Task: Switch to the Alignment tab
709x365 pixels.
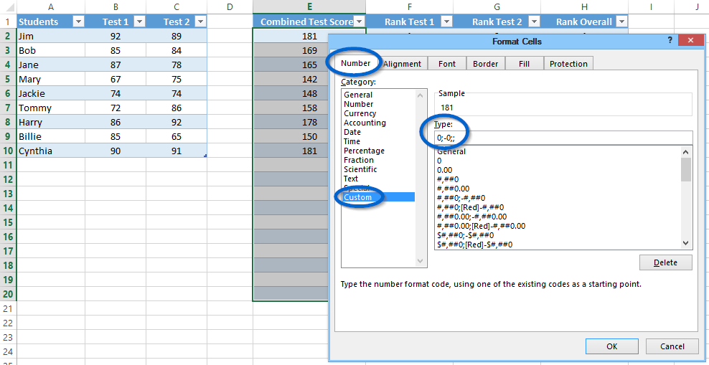Action: 402,64
